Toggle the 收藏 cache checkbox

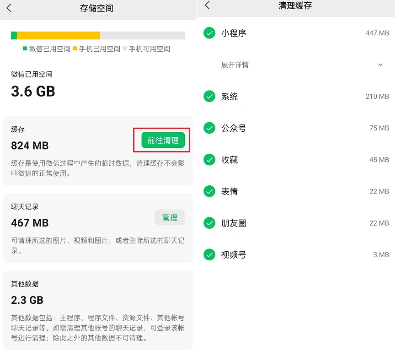pyautogui.click(x=209, y=160)
